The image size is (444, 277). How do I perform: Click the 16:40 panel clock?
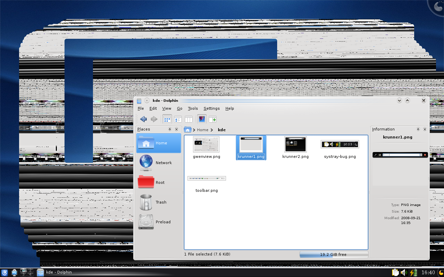428,272
